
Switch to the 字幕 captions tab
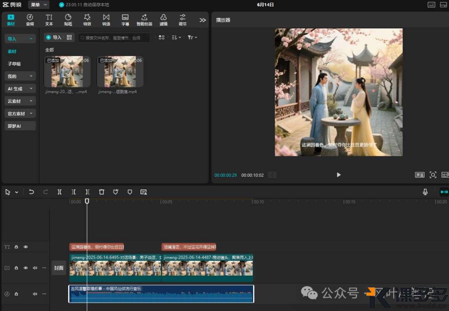(x=125, y=20)
